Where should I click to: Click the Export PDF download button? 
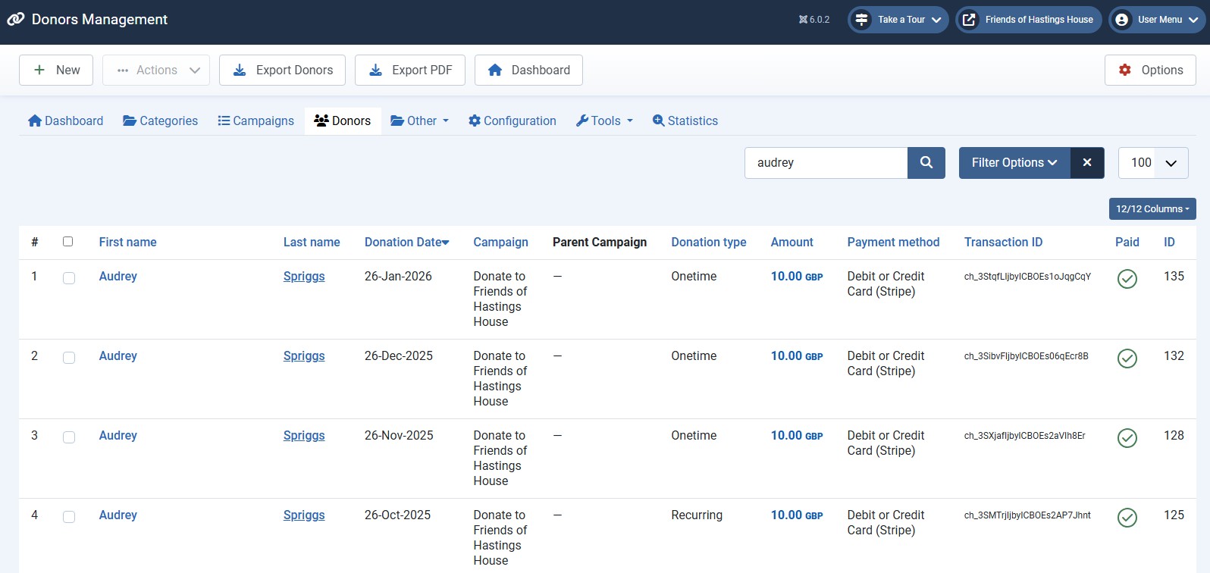(x=409, y=70)
